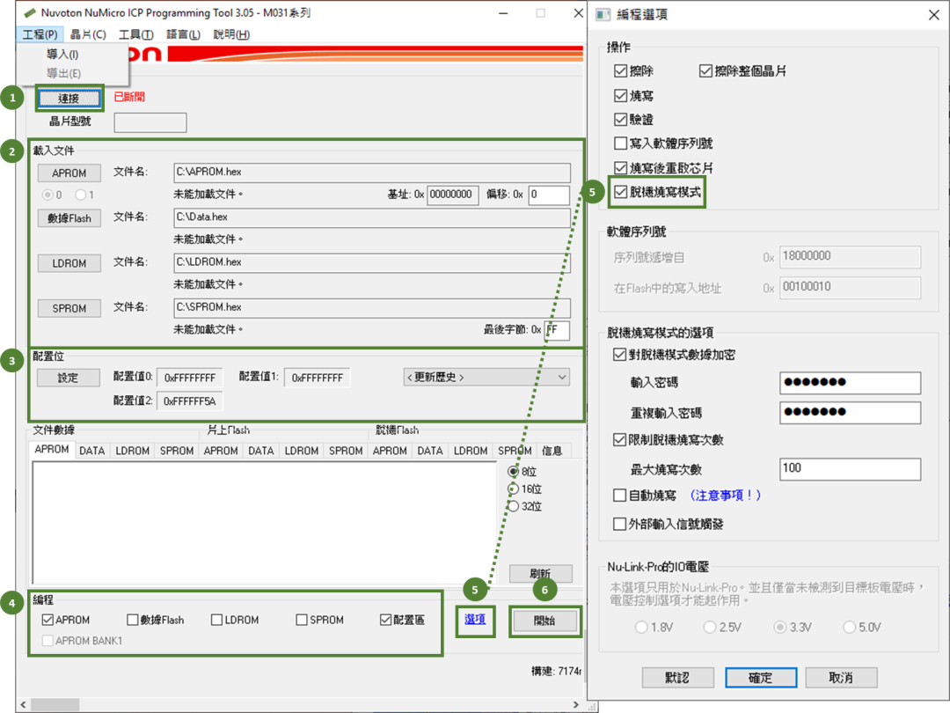This screenshot has height=713, width=950.
Task: Select the 16位 display radio button
Action: [x=513, y=489]
